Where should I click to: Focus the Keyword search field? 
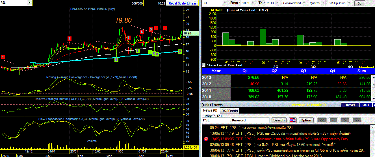click(x=250, y=120)
